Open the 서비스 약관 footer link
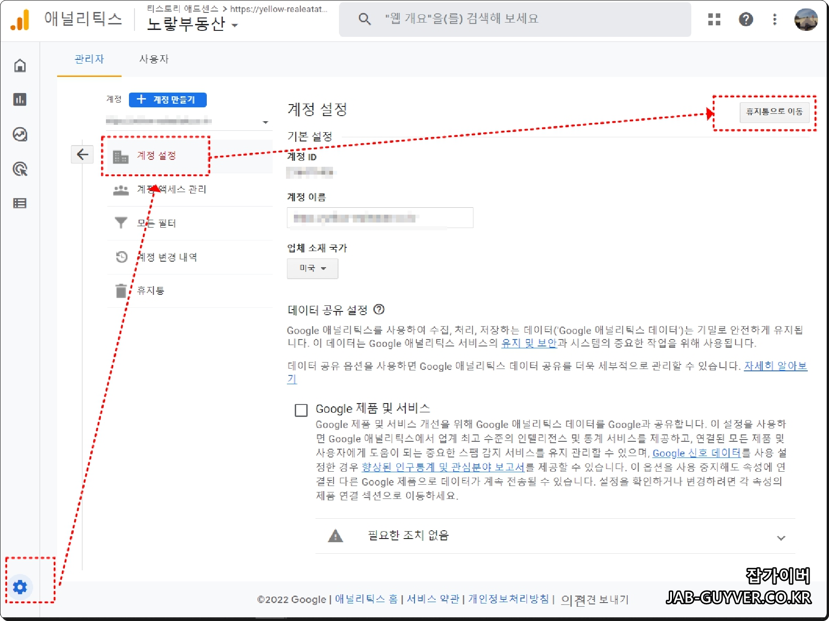The height and width of the screenshot is (621, 829). [433, 599]
